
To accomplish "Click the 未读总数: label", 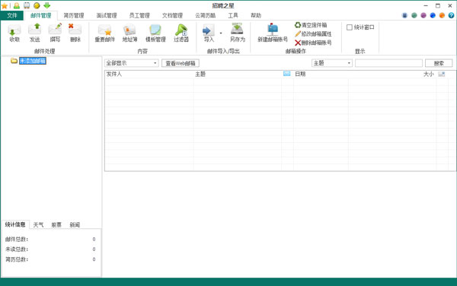I will click(17, 249).
